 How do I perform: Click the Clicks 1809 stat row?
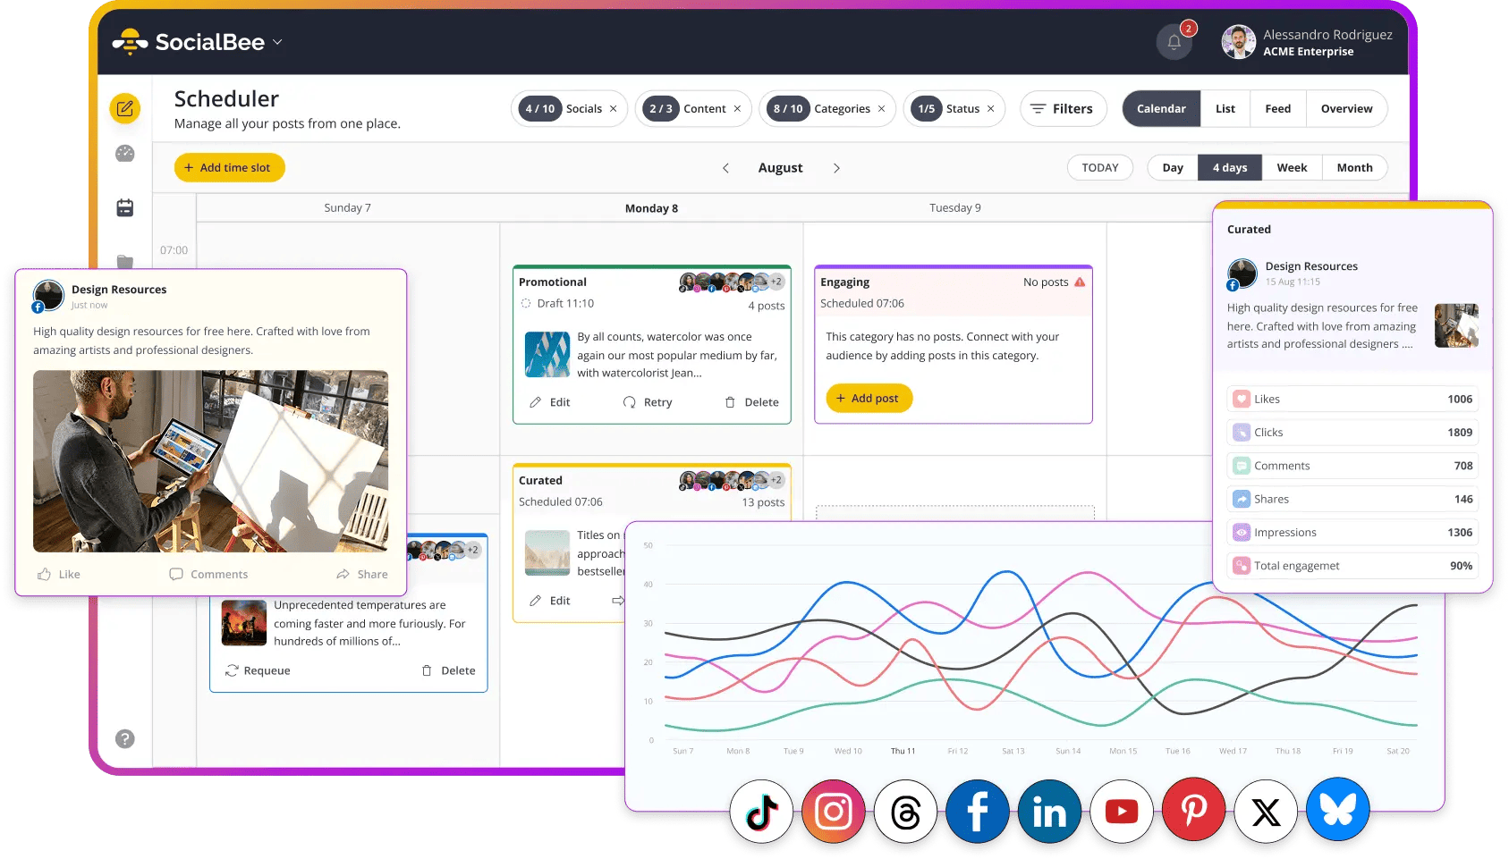point(1352,433)
